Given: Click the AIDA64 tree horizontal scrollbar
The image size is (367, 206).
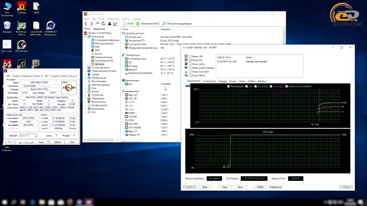Looking at the screenshot, I should [101, 140].
